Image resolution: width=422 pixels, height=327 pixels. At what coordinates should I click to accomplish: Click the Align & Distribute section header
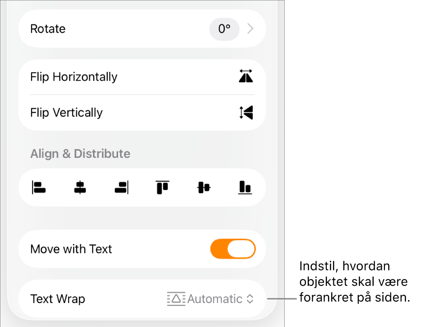[80, 154]
